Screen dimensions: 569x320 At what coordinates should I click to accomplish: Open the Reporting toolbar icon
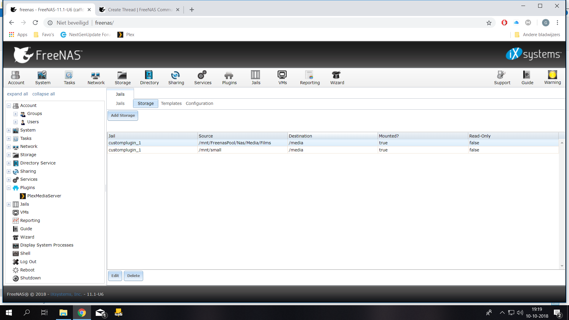(x=310, y=78)
